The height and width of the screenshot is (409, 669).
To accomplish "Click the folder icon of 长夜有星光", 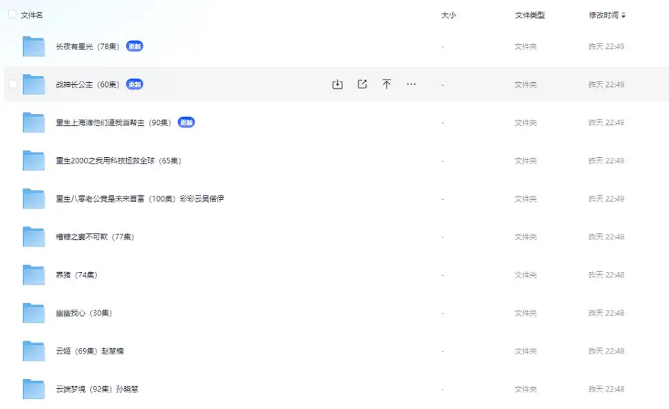I will click(33, 46).
